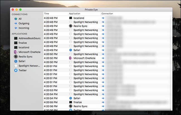Image resolution: width=181 pixels, height=115 pixels.
Task: Click Safari icon in 4:20:49 PM row
Action: pos(70,50)
